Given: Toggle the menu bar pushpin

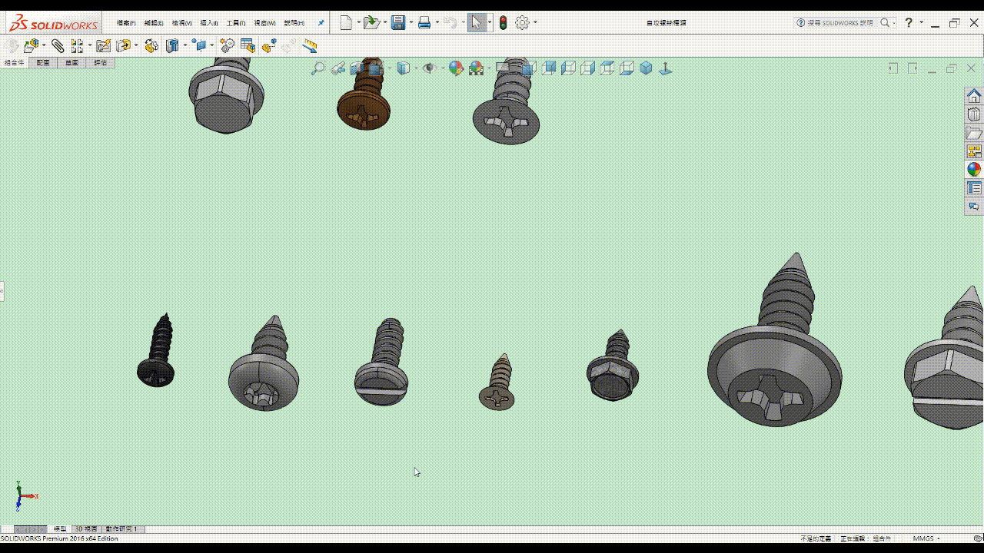Looking at the screenshot, I should (x=321, y=23).
